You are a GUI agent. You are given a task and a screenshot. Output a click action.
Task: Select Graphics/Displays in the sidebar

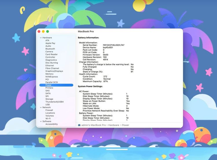click(x=54, y=71)
